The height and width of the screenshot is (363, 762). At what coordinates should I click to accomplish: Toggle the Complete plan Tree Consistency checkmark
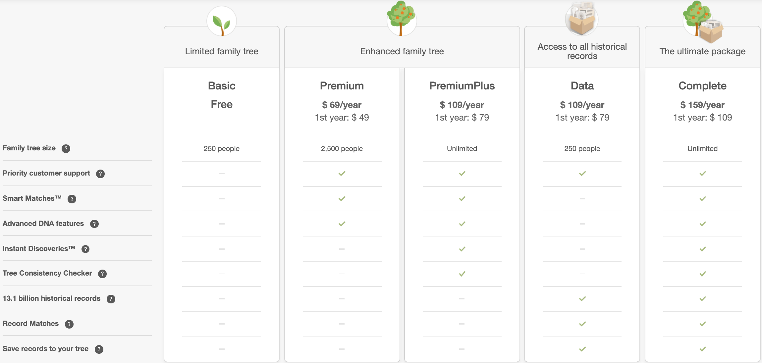[702, 274]
